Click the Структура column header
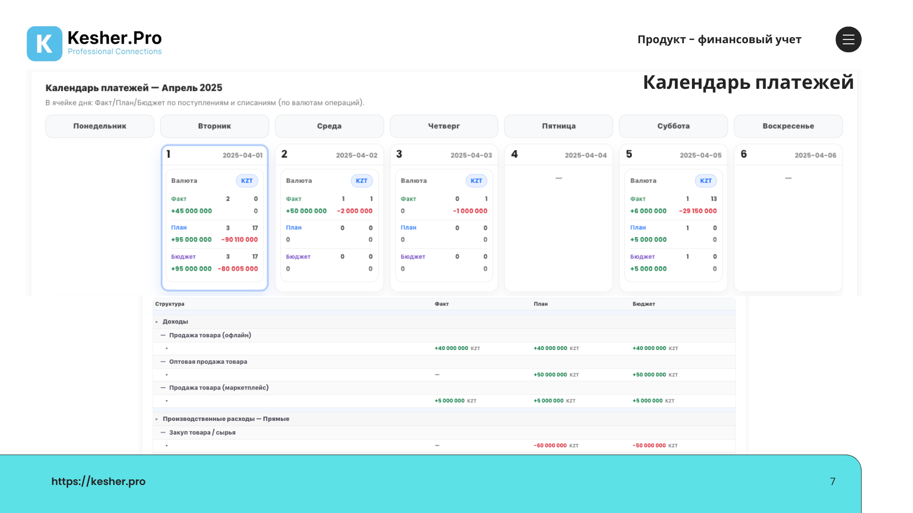The height and width of the screenshot is (513, 913). [x=170, y=304]
